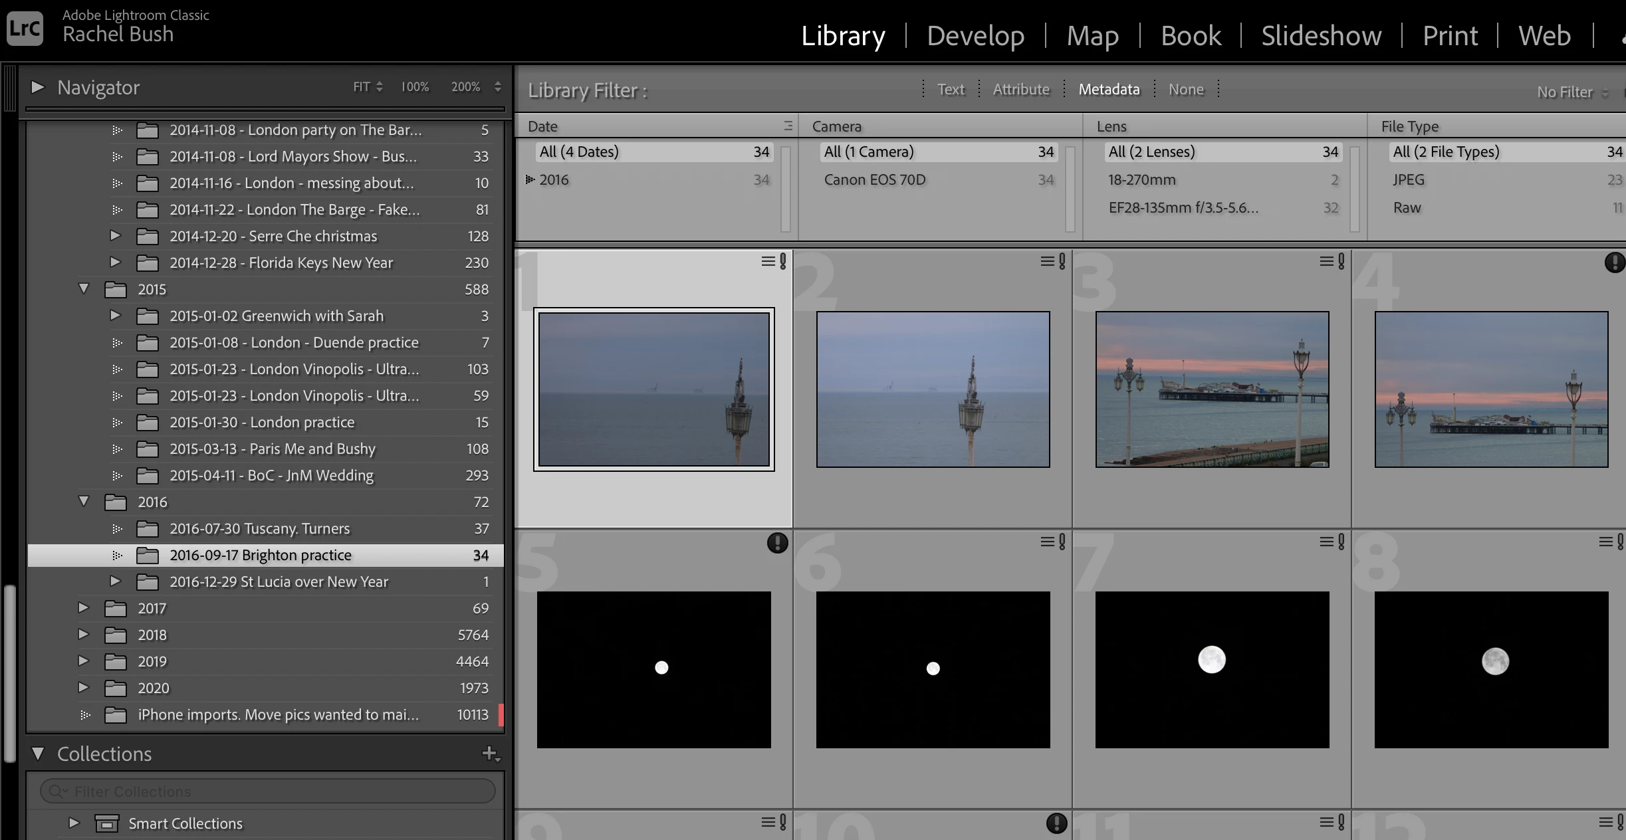Collapse the 2015 folder tree

(84, 289)
